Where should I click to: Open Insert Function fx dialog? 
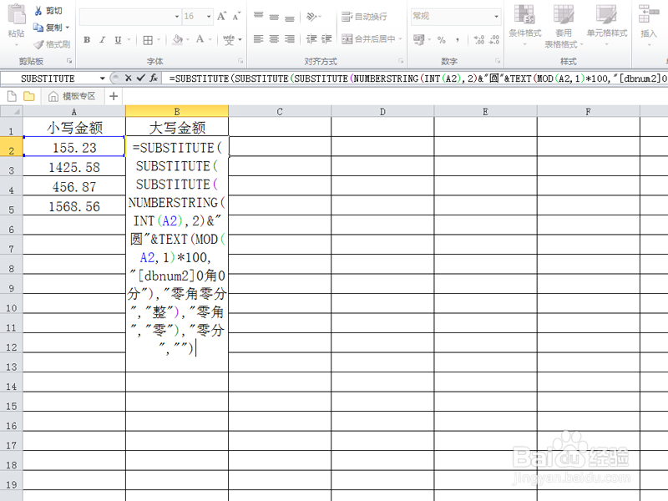pyautogui.click(x=154, y=78)
